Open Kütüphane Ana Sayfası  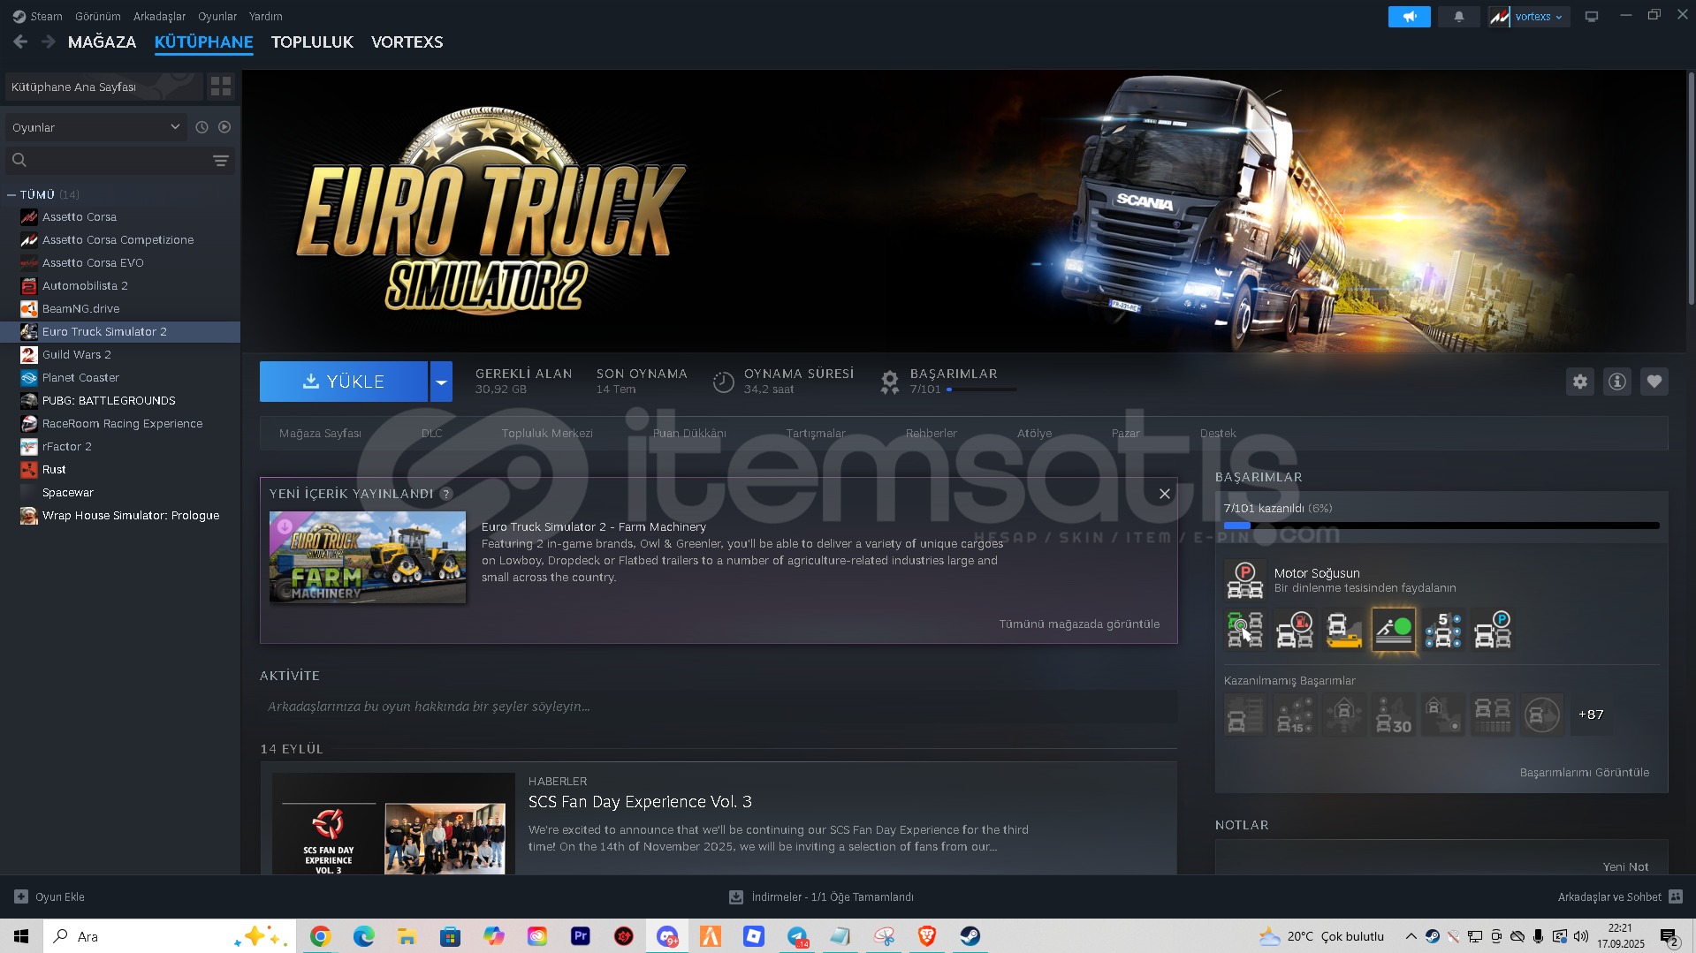pos(104,86)
